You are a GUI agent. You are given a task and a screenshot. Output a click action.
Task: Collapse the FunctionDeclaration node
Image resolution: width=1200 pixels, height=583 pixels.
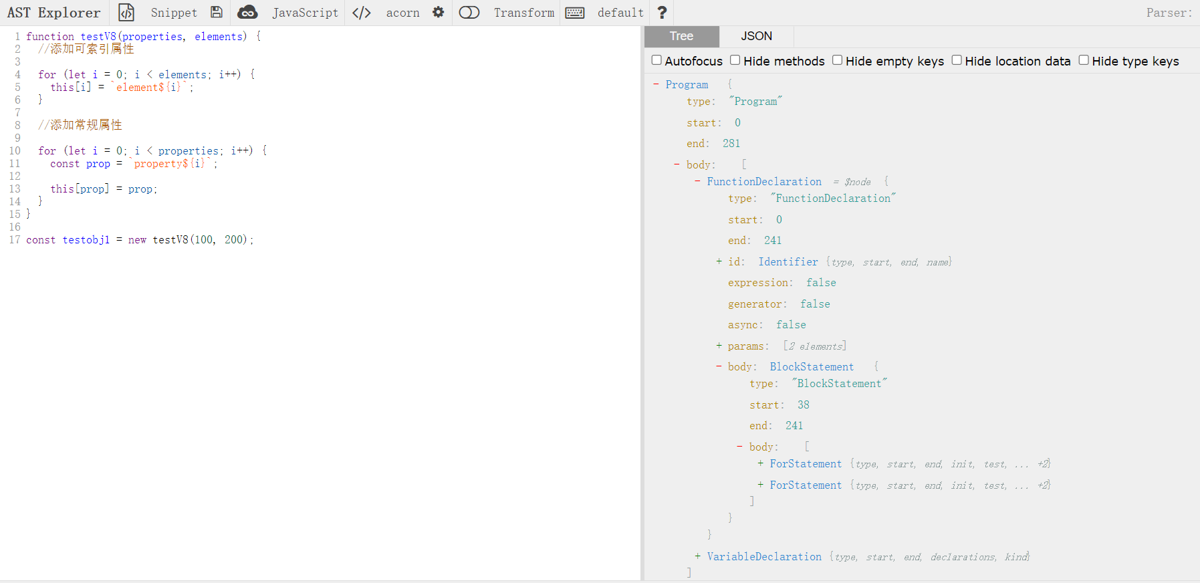tap(697, 181)
